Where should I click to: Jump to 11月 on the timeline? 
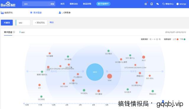(40, 105)
